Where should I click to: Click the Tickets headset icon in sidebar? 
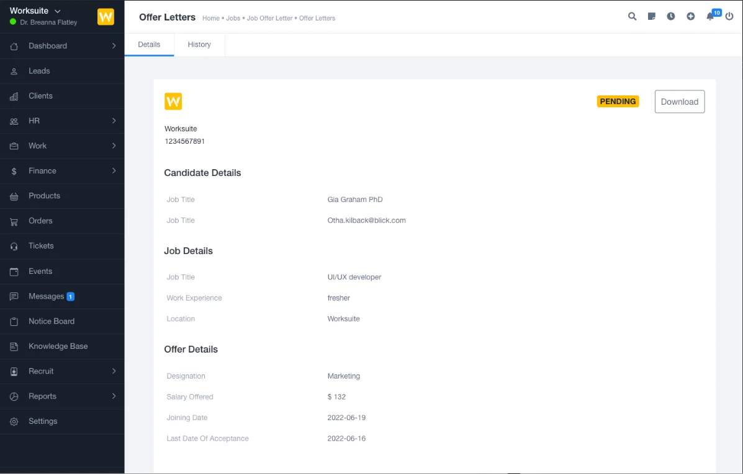[x=14, y=247]
